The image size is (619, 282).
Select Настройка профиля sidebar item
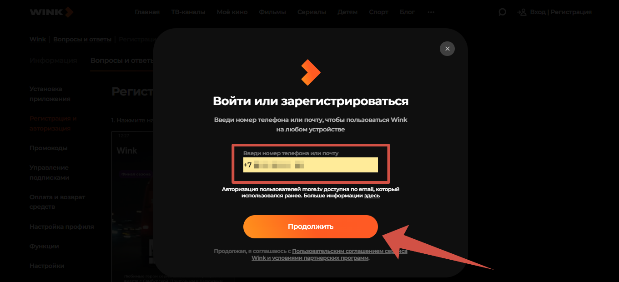coord(62,227)
